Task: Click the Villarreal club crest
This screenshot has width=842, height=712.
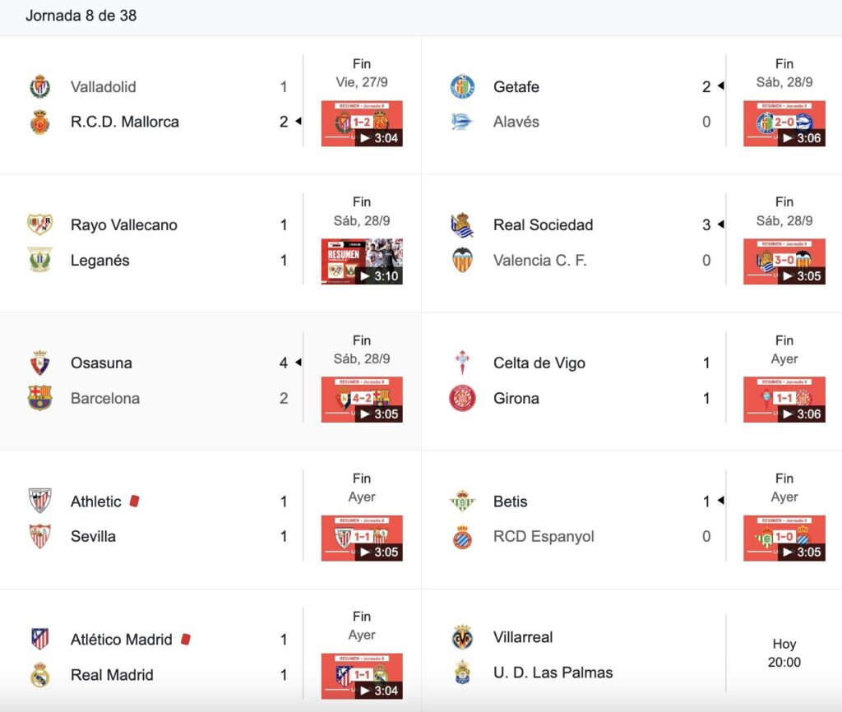Action: pos(462,637)
